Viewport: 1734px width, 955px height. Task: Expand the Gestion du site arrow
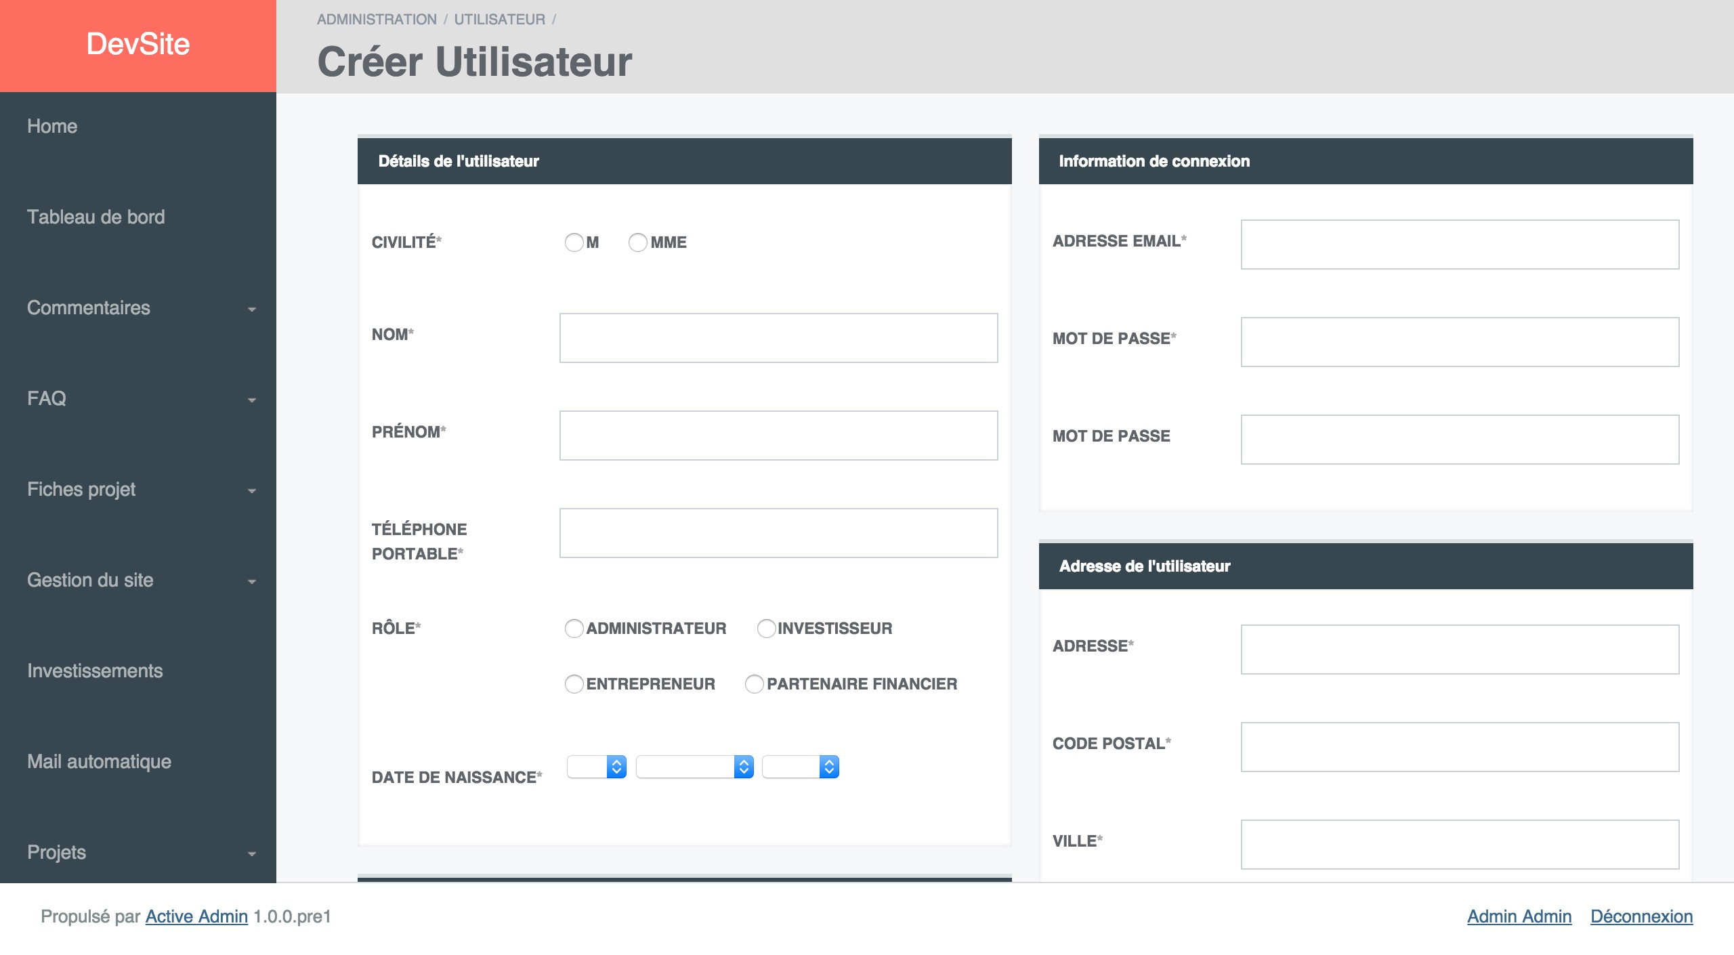pyautogui.click(x=252, y=582)
